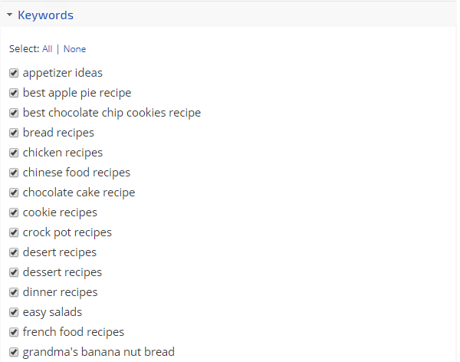Deselect the desert recipes checkbox
Image resolution: width=460 pixels, height=362 pixels.
[x=14, y=252]
